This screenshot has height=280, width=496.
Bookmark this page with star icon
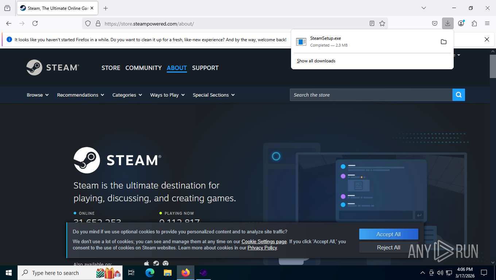pos(382,23)
